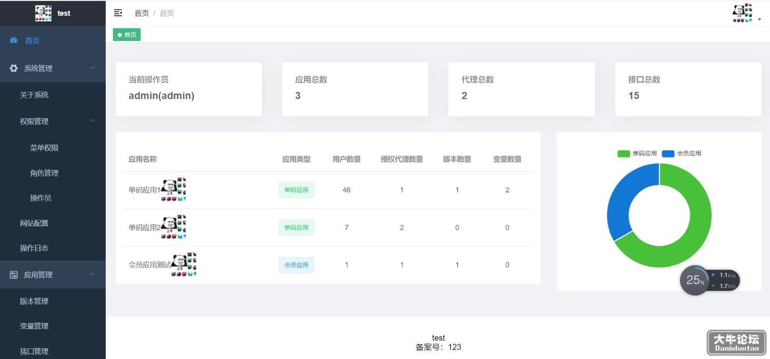Select the green 首页 tab tag

(x=127, y=35)
